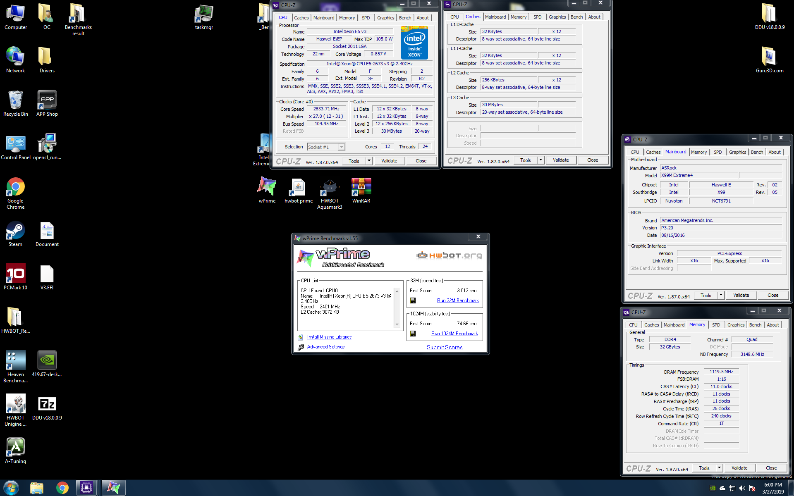Launch the taskmgr shortcut
The height and width of the screenshot is (496, 794).
click(x=204, y=17)
